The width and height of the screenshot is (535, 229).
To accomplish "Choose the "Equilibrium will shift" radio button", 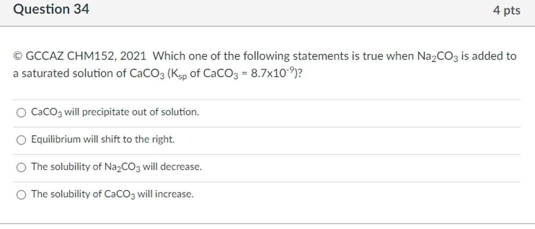I will [x=21, y=140].
